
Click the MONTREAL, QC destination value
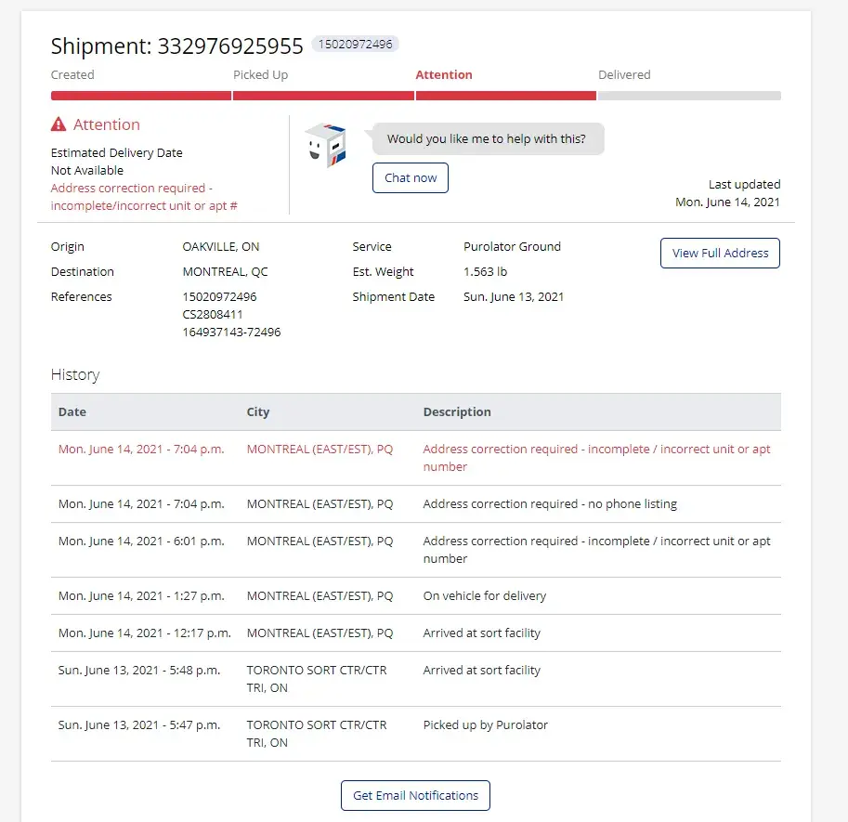225,271
